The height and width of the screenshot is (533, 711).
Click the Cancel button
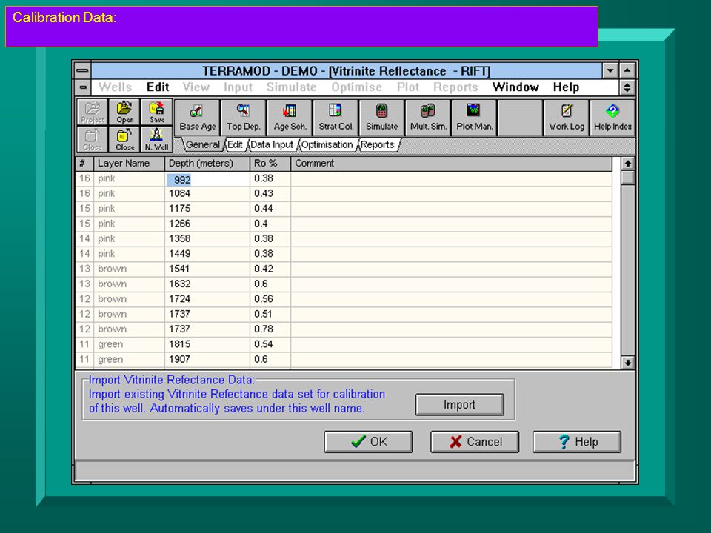pos(475,441)
